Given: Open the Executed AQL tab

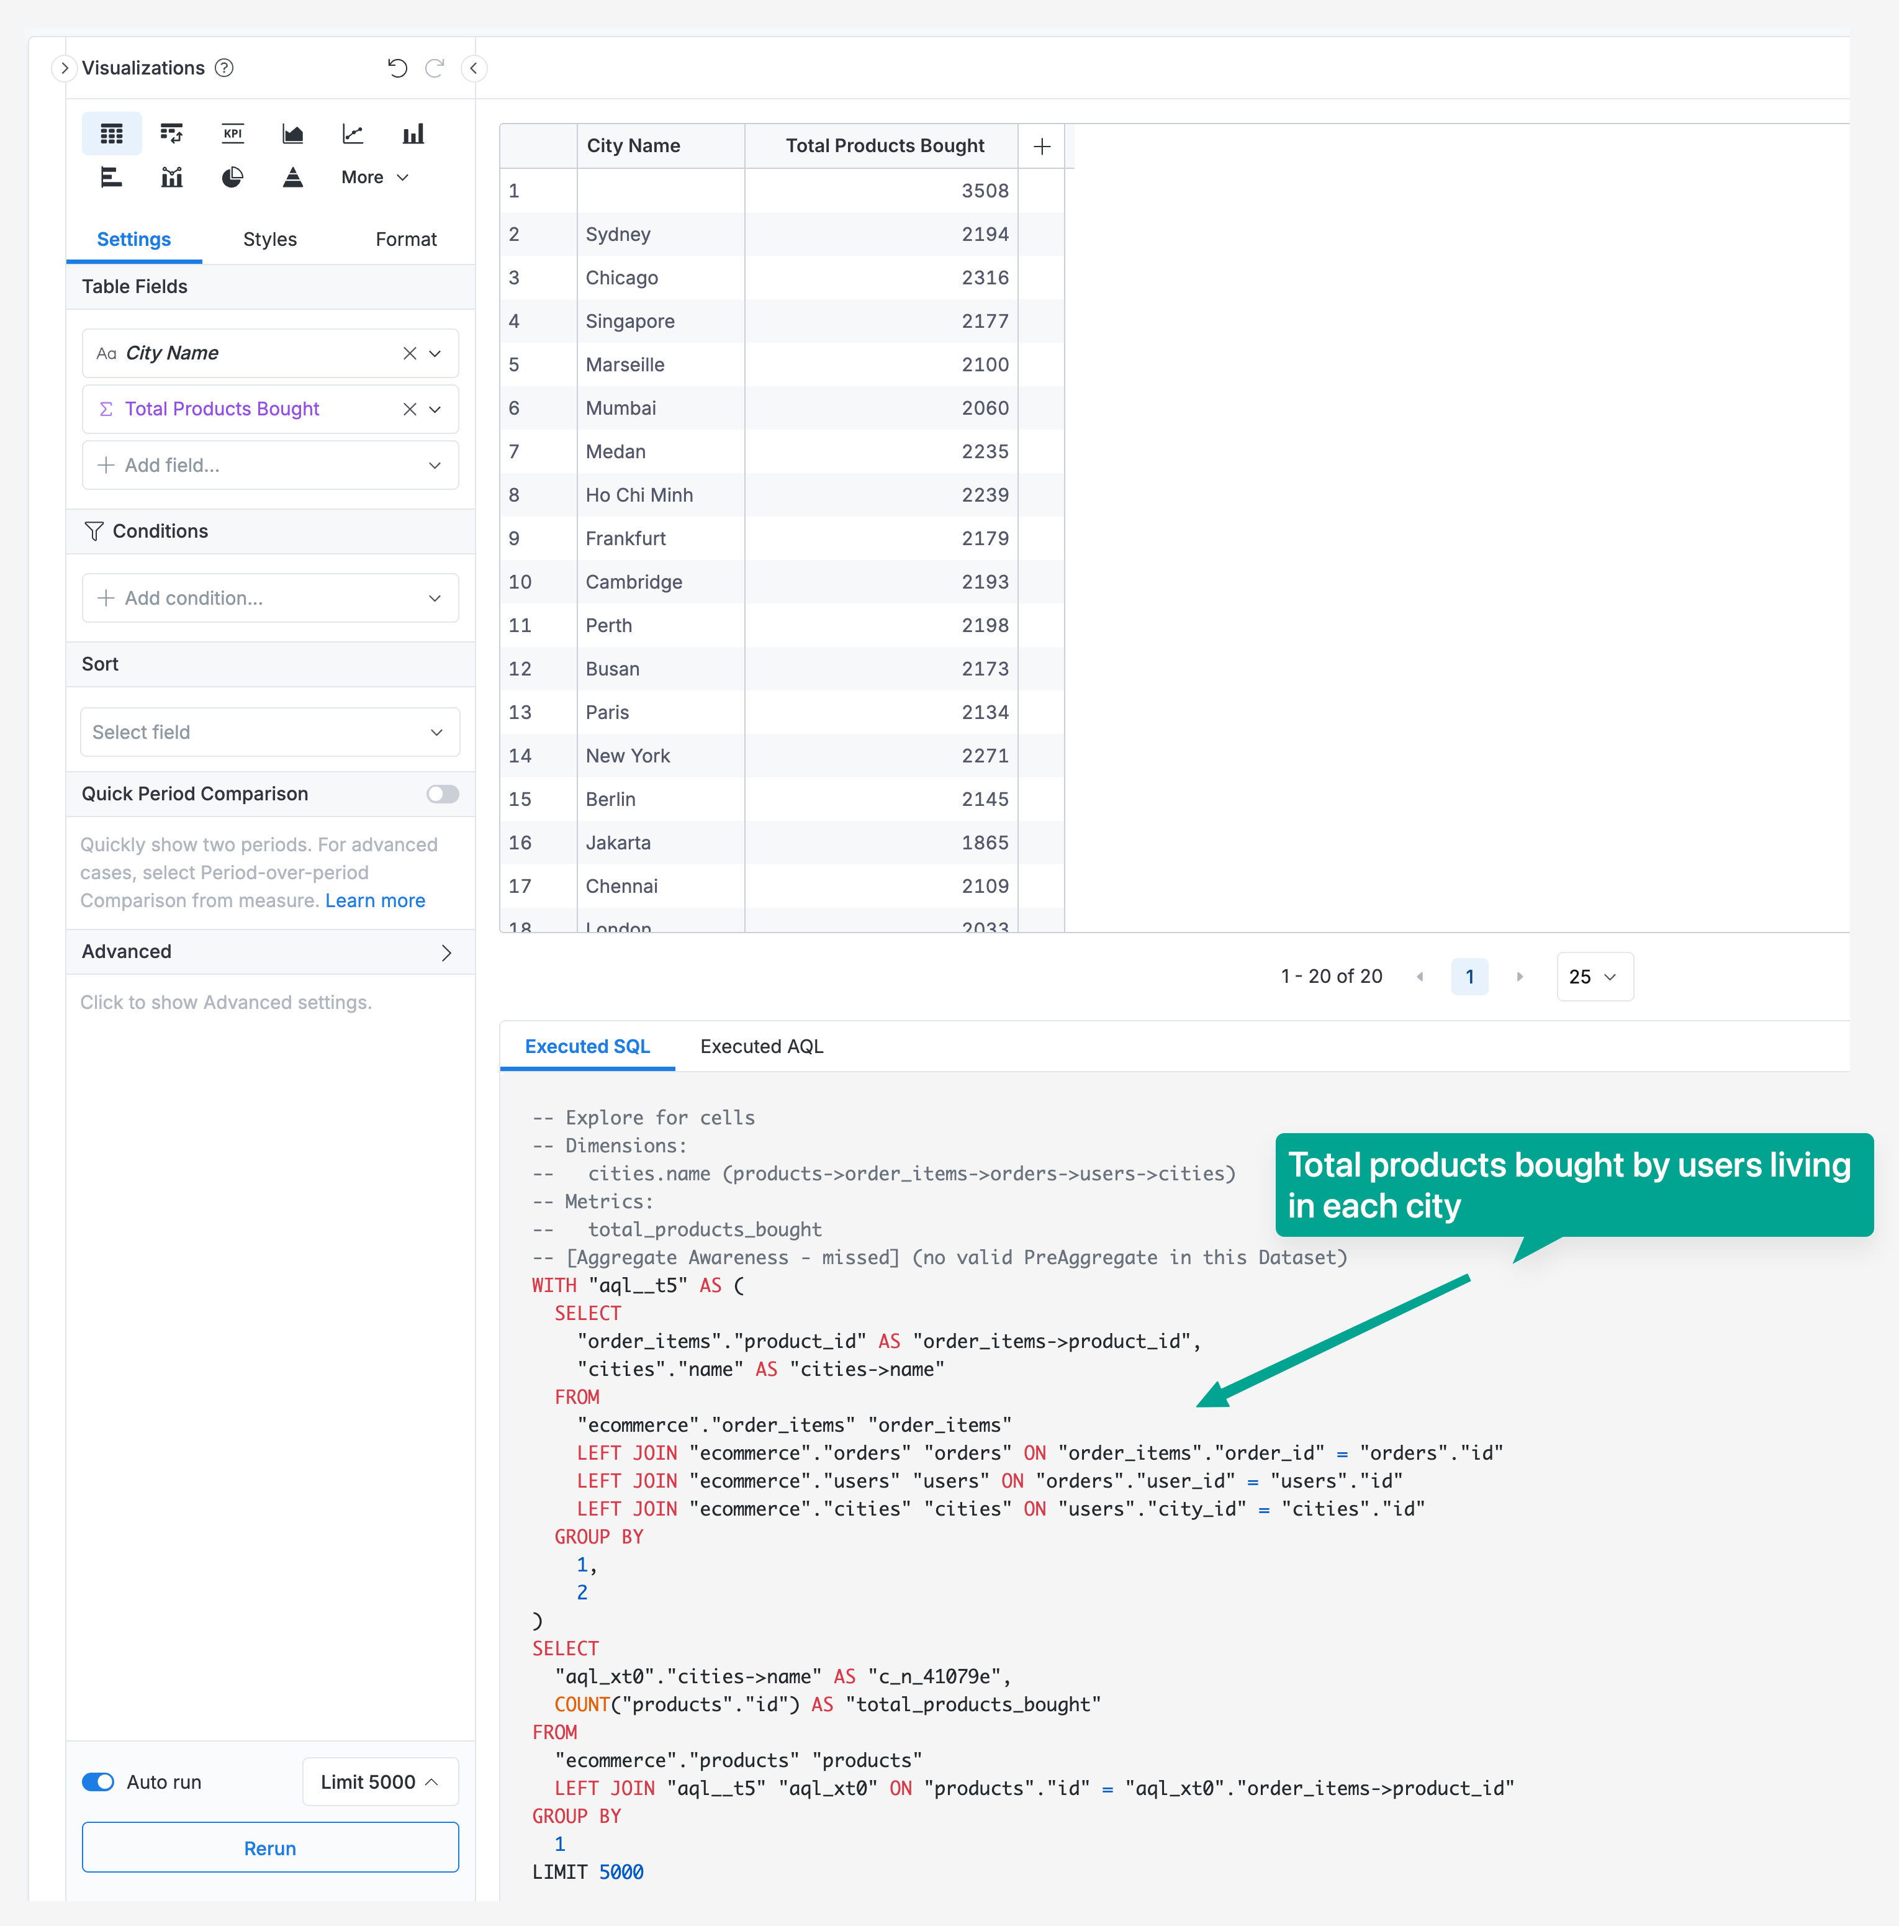Looking at the screenshot, I should point(762,1046).
